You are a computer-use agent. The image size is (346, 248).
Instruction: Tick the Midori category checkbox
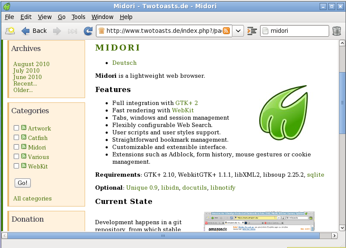pyautogui.click(x=16, y=147)
